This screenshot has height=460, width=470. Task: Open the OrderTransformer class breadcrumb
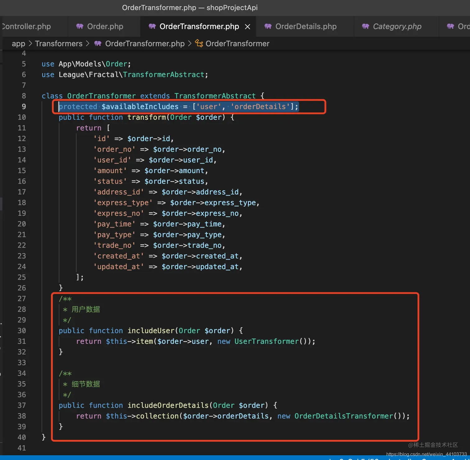pos(237,43)
